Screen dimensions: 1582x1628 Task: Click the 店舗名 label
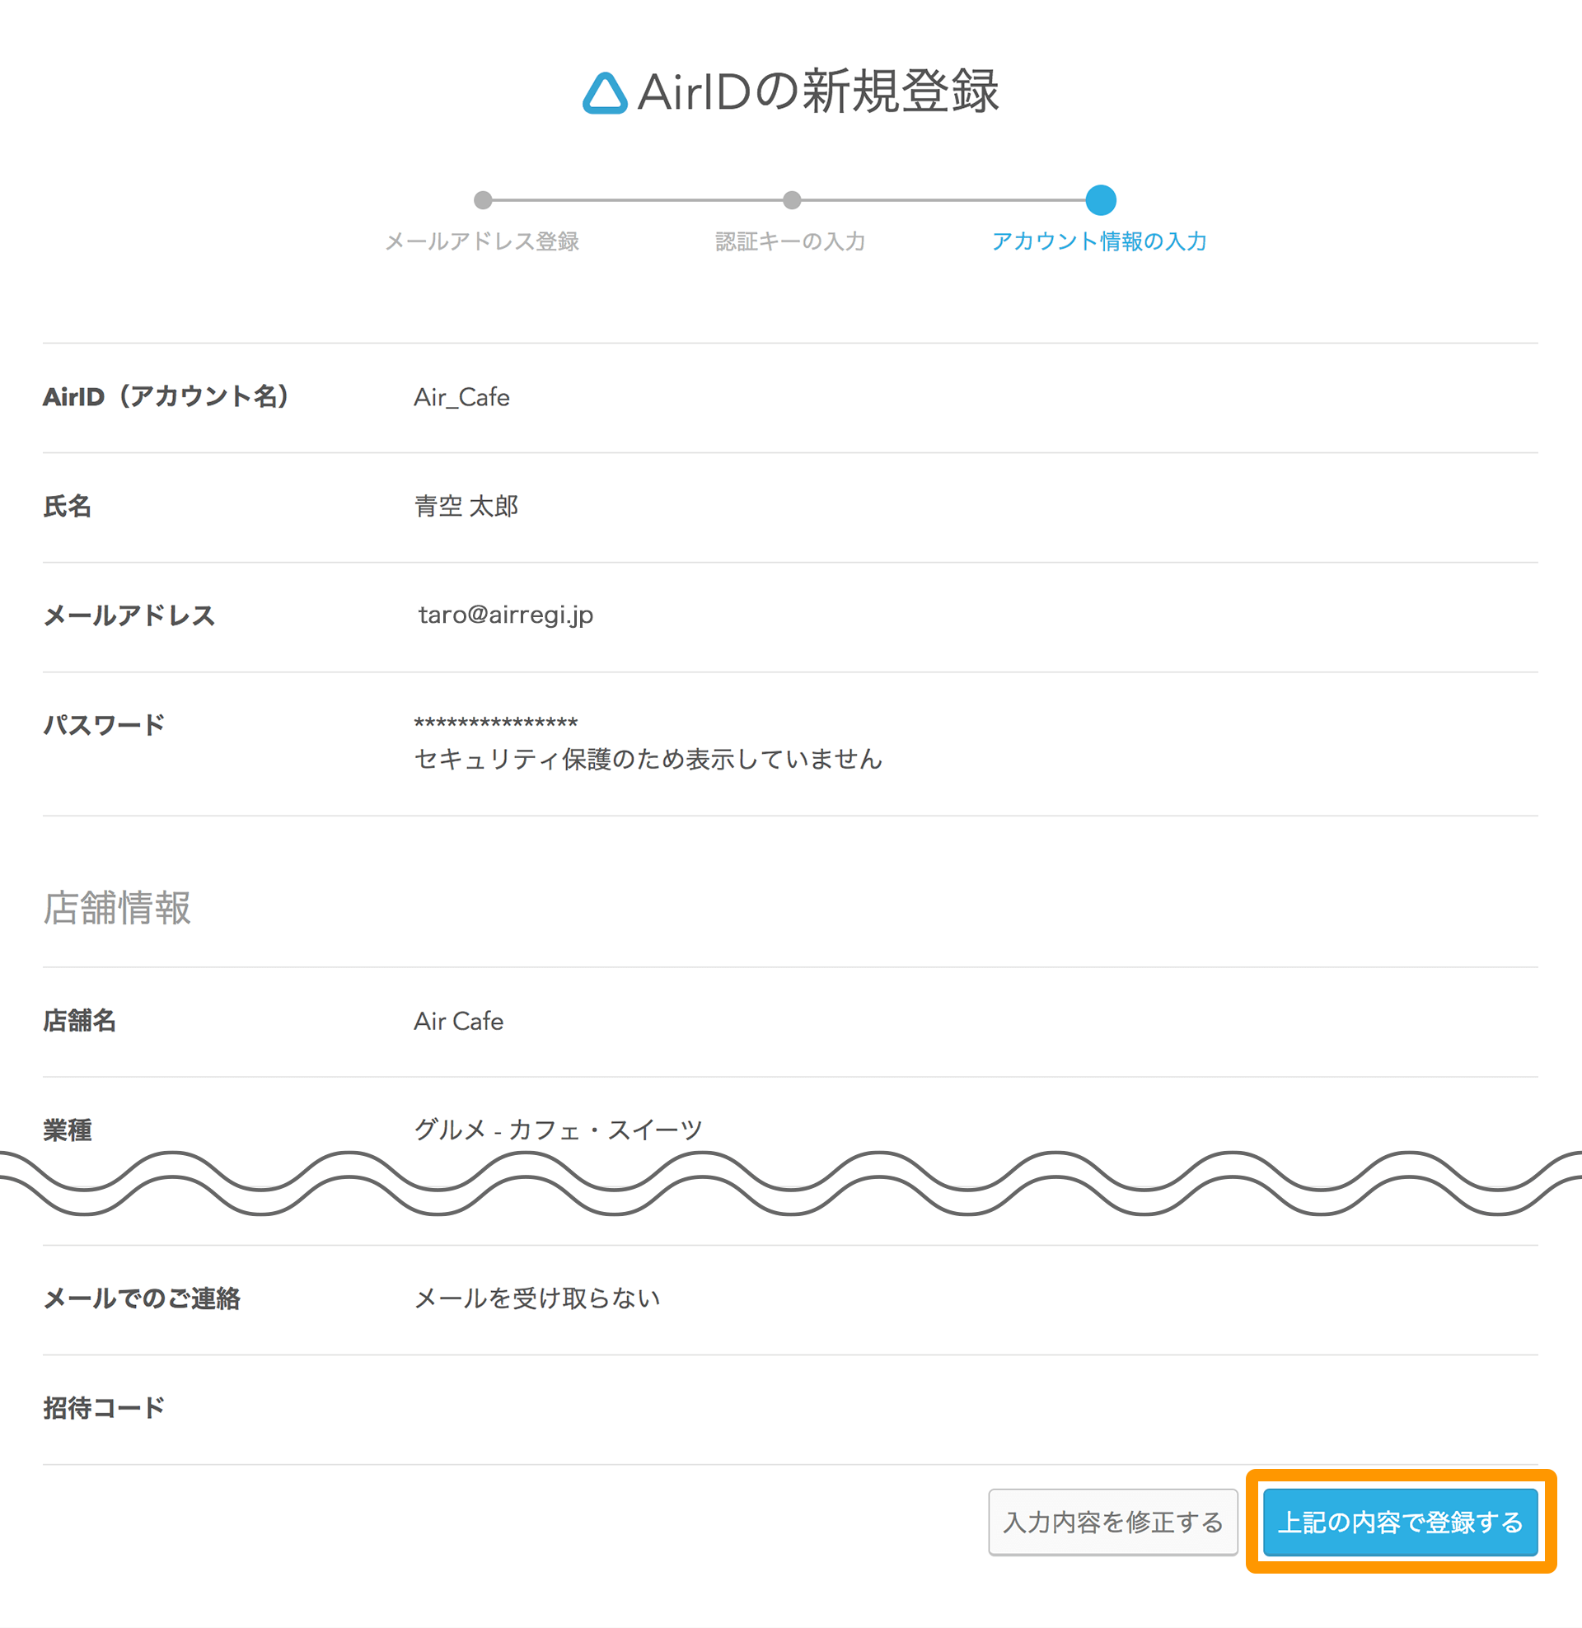coord(80,1021)
